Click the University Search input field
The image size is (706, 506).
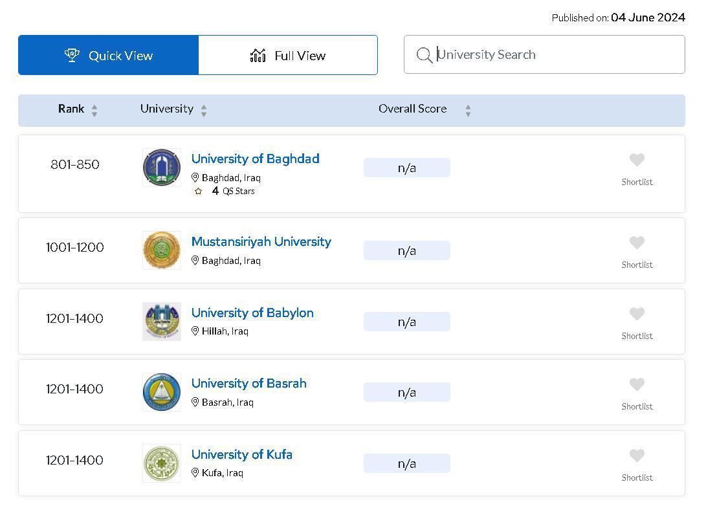point(557,55)
